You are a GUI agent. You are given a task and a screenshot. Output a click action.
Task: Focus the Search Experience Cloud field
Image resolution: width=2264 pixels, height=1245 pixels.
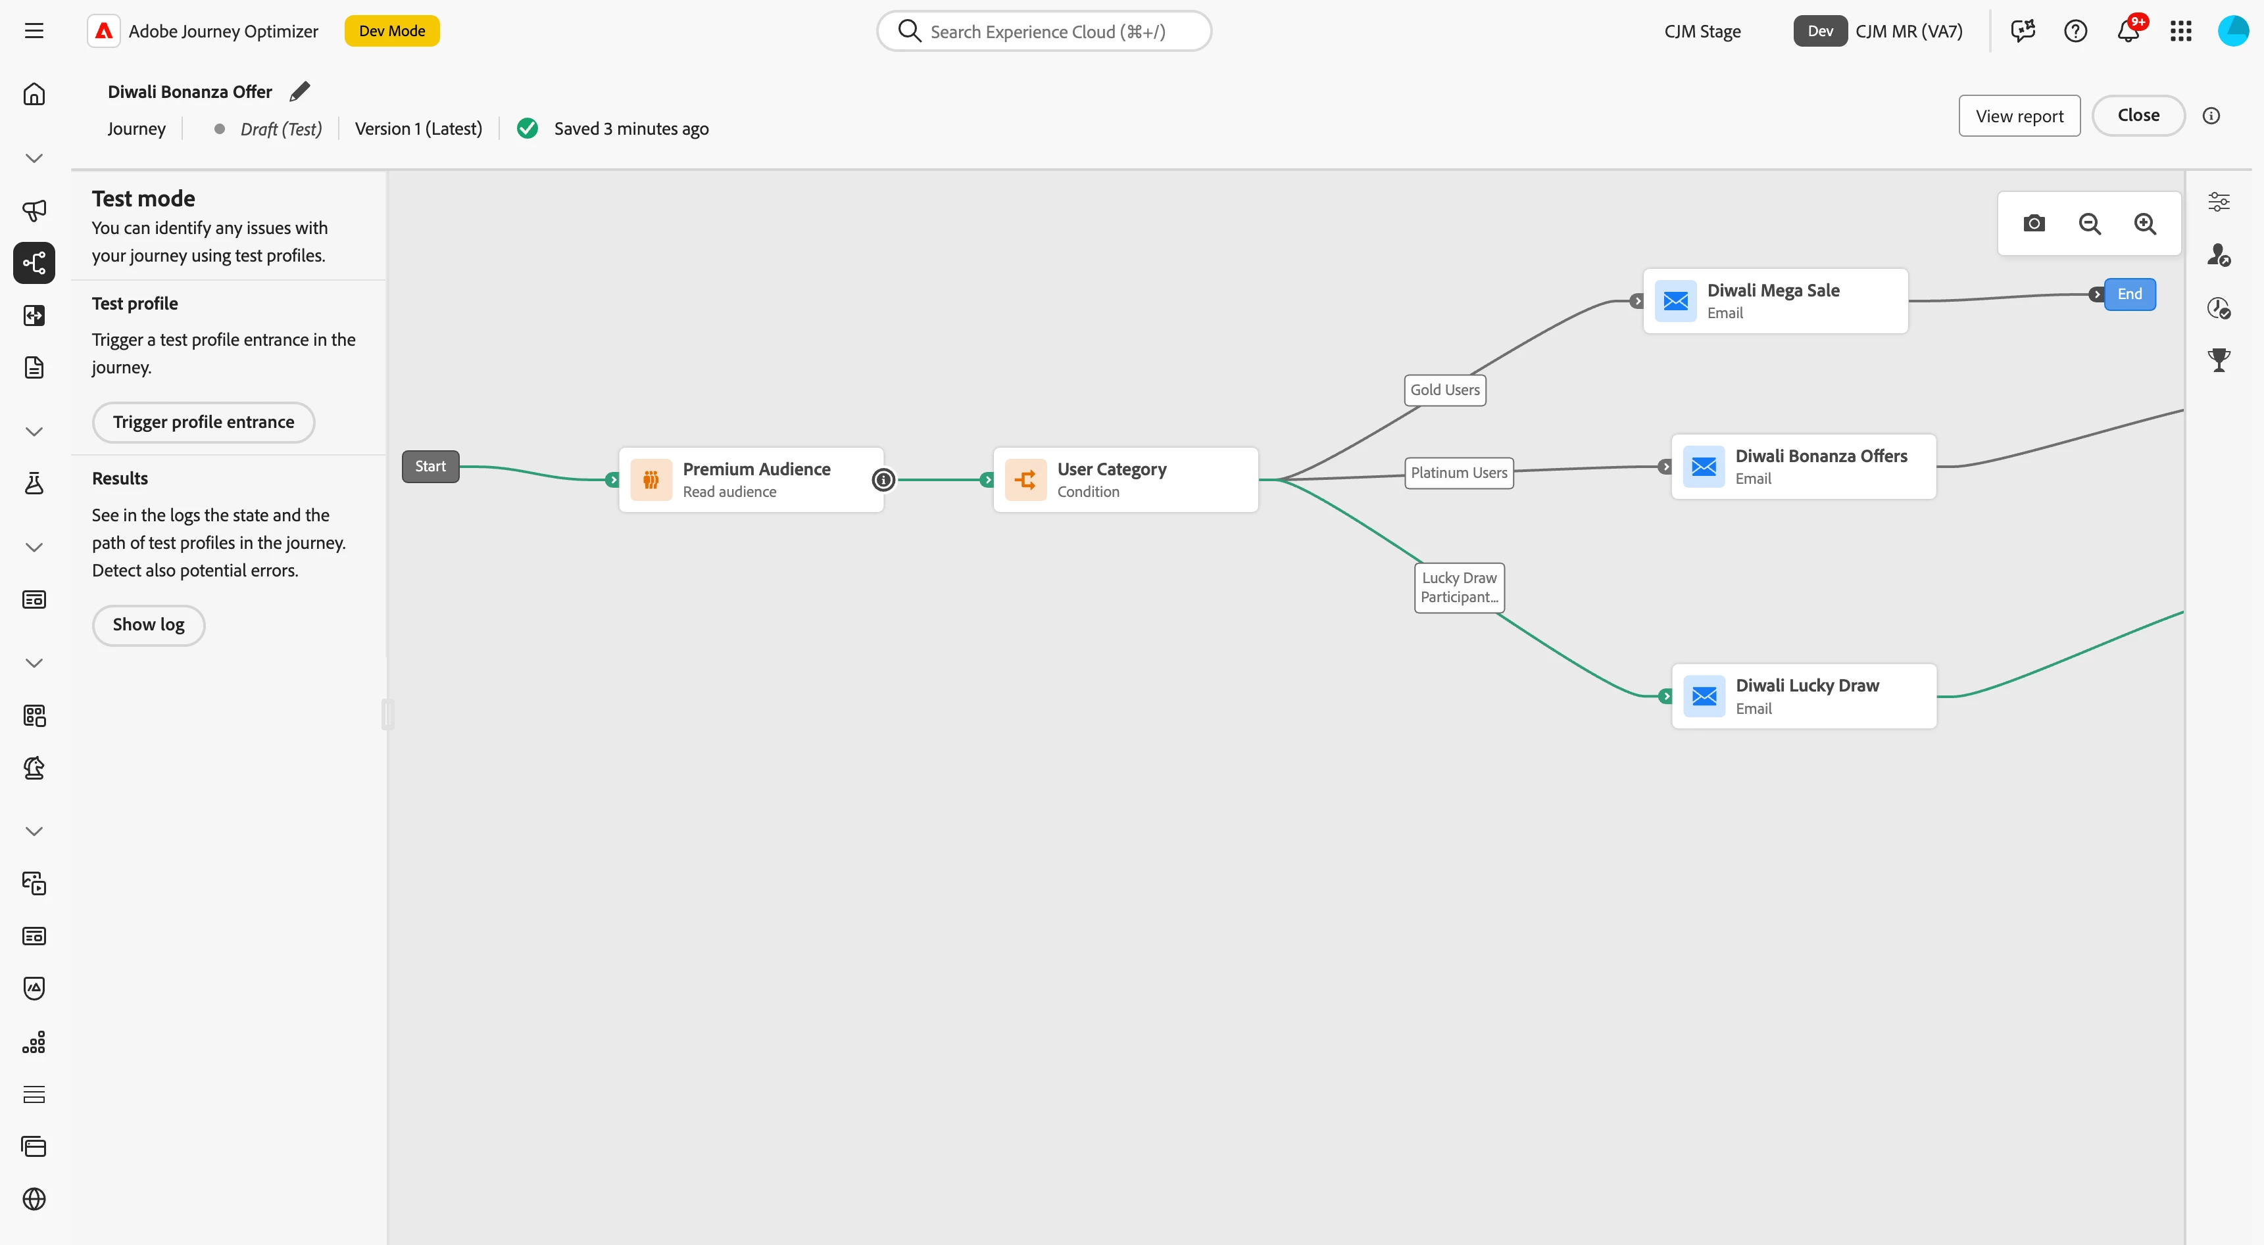(x=1046, y=32)
